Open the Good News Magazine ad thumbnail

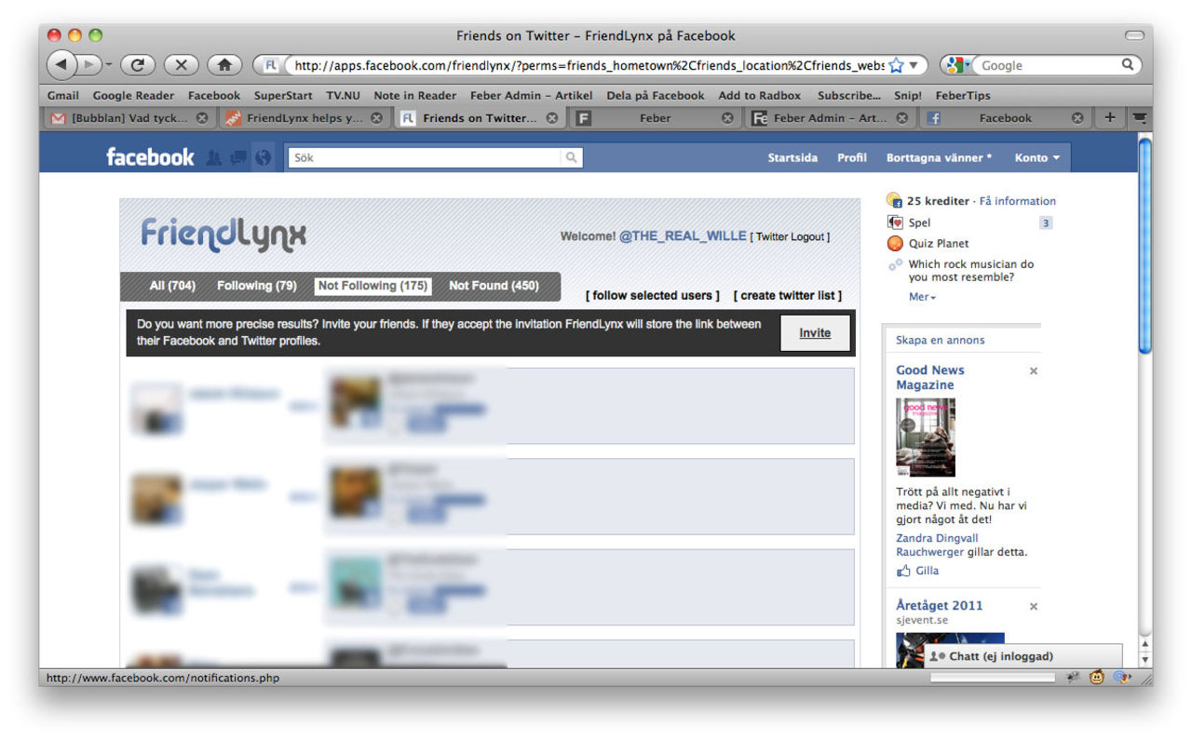pos(926,437)
